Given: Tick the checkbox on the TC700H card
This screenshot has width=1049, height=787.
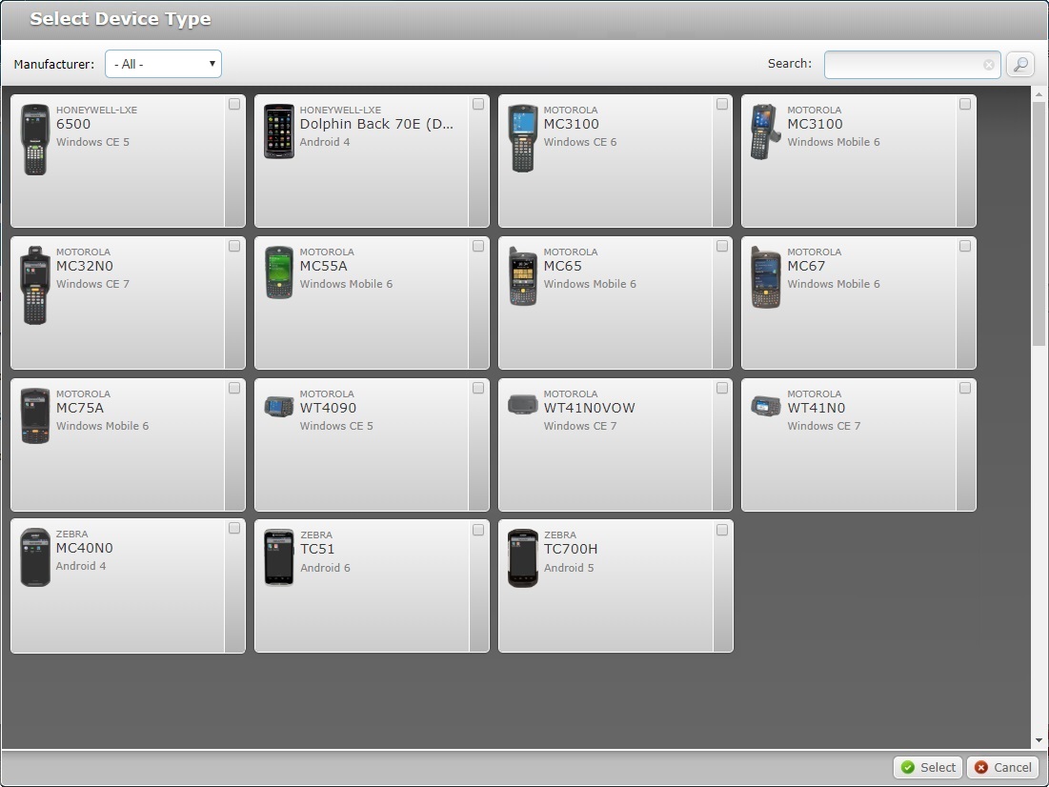Looking at the screenshot, I should [721, 528].
